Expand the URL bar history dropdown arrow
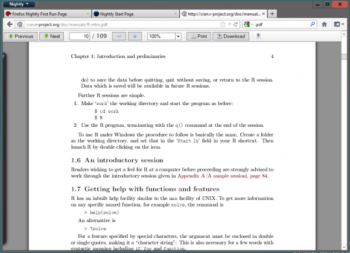 pos(229,24)
